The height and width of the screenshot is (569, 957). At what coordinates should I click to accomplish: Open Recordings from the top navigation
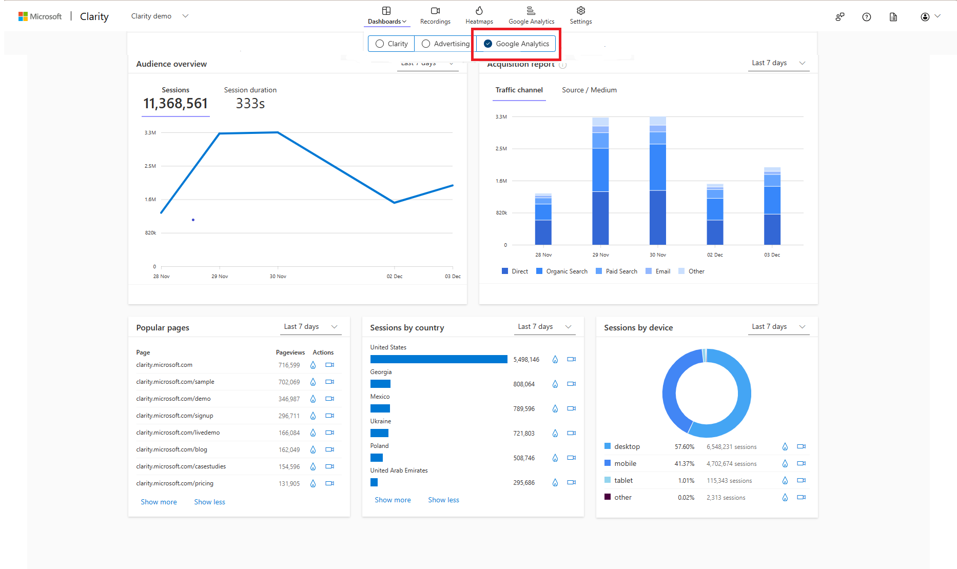click(x=435, y=15)
